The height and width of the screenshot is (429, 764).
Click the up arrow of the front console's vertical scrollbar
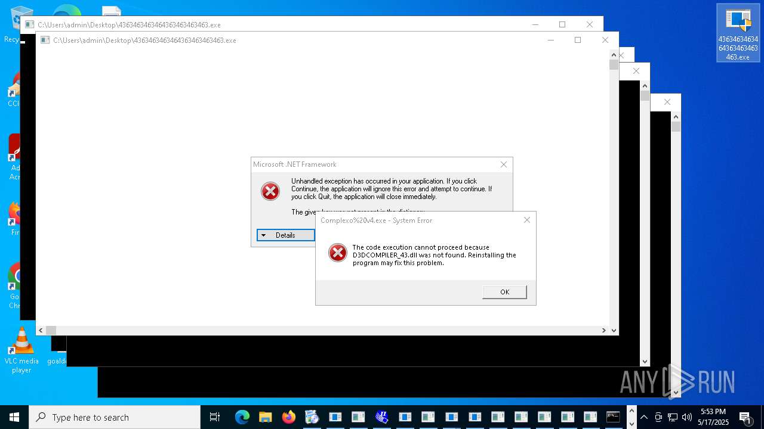[x=614, y=55]
